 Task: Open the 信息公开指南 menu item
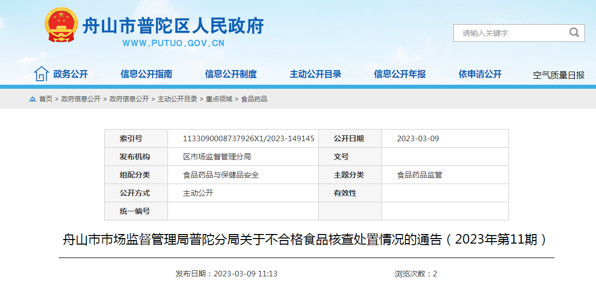point(146,74)
